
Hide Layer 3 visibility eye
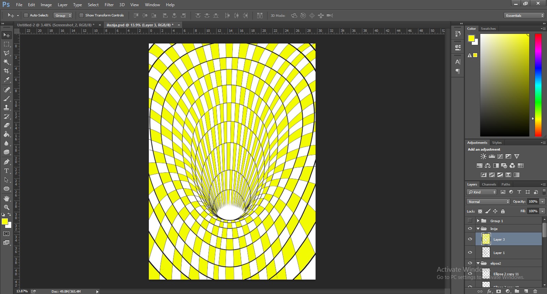[x=470, y=239]
